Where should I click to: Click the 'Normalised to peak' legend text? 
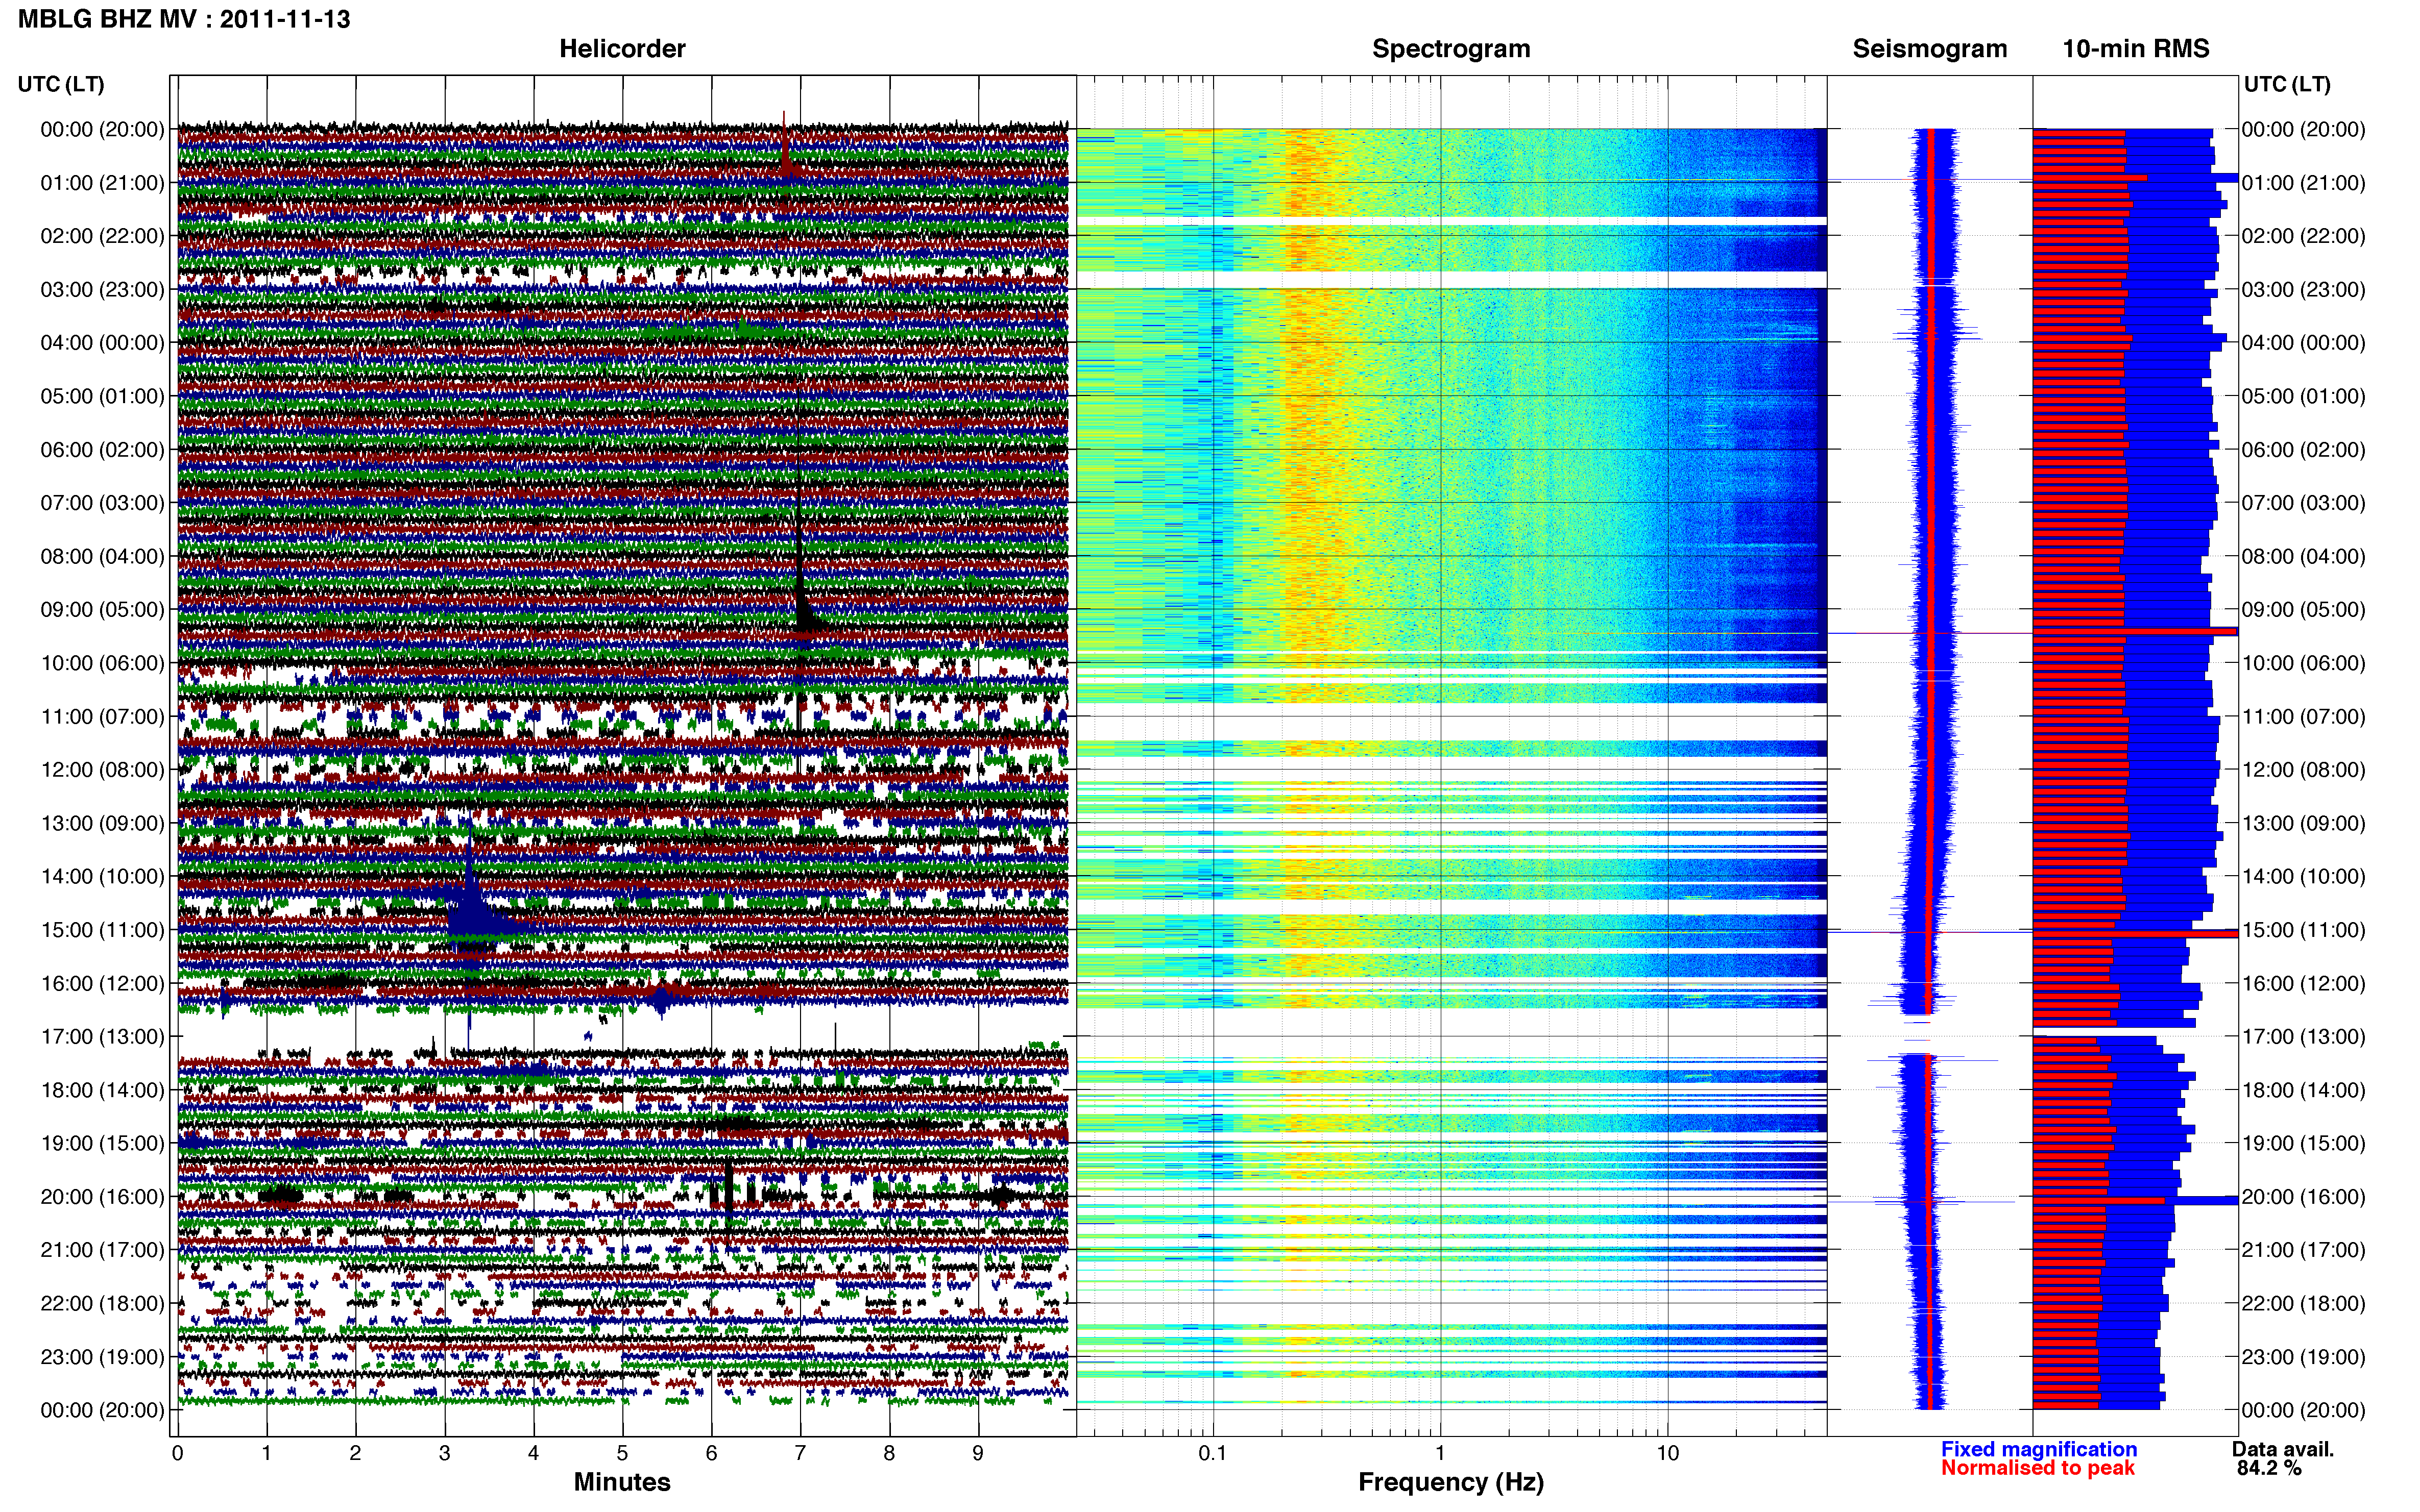click(2038, 1468)
